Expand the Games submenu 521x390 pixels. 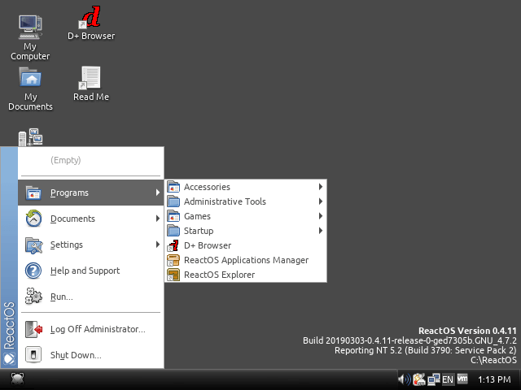pyautogui.click(x=246, y=216)
